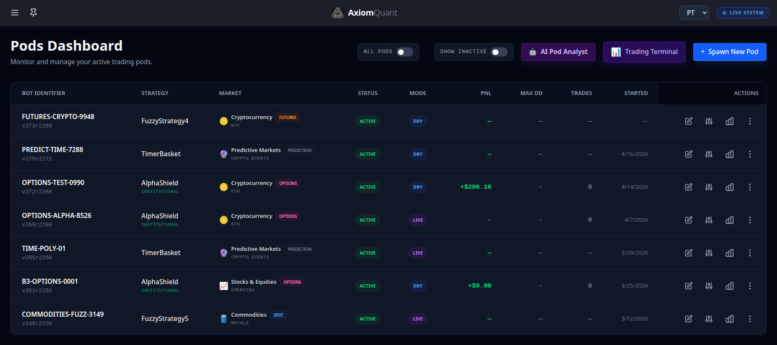This screenshot has width=777, height=345.
Task: Click the OPTIONS-TEST-0990 bot name
Action: [x=53, y=182]
